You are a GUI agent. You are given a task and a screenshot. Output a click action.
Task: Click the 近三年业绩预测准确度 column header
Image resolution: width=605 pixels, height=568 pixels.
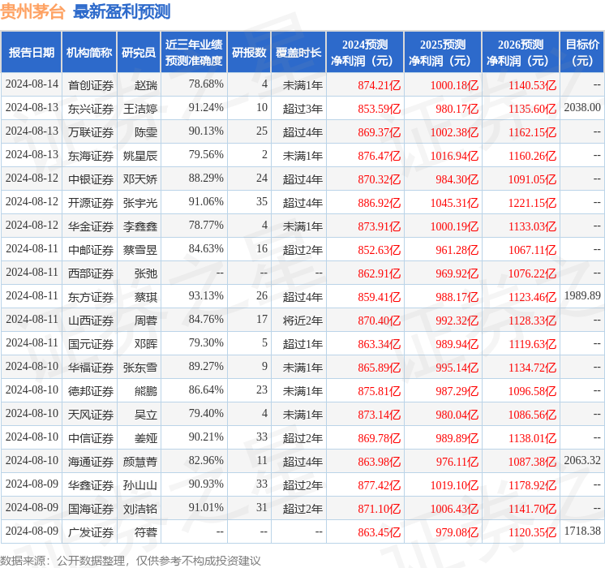(x=194, y=52)
